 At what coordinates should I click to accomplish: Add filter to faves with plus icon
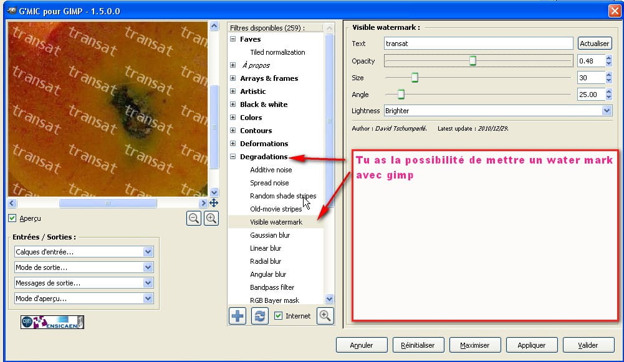(238, 316)
